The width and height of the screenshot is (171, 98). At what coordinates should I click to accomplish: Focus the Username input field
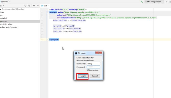pos(93,64)
